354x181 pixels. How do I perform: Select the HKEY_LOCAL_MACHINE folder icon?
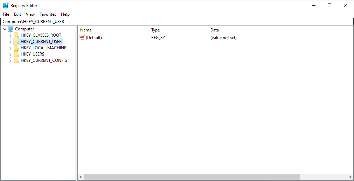click(16, 48)
